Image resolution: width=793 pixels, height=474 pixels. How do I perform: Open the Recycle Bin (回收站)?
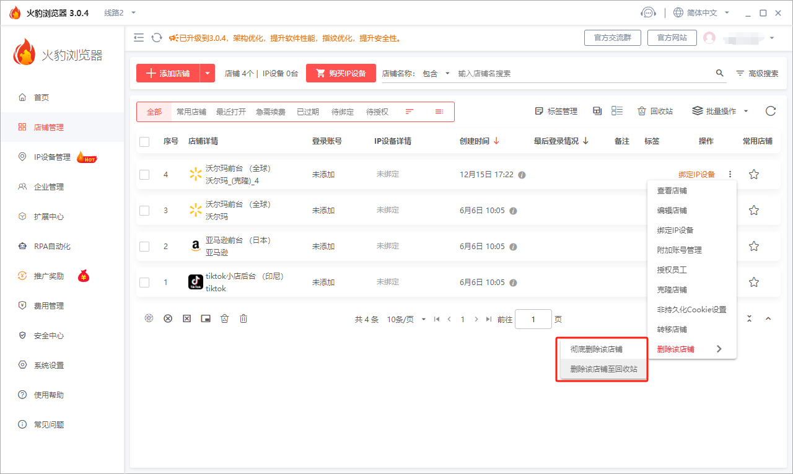655,112
